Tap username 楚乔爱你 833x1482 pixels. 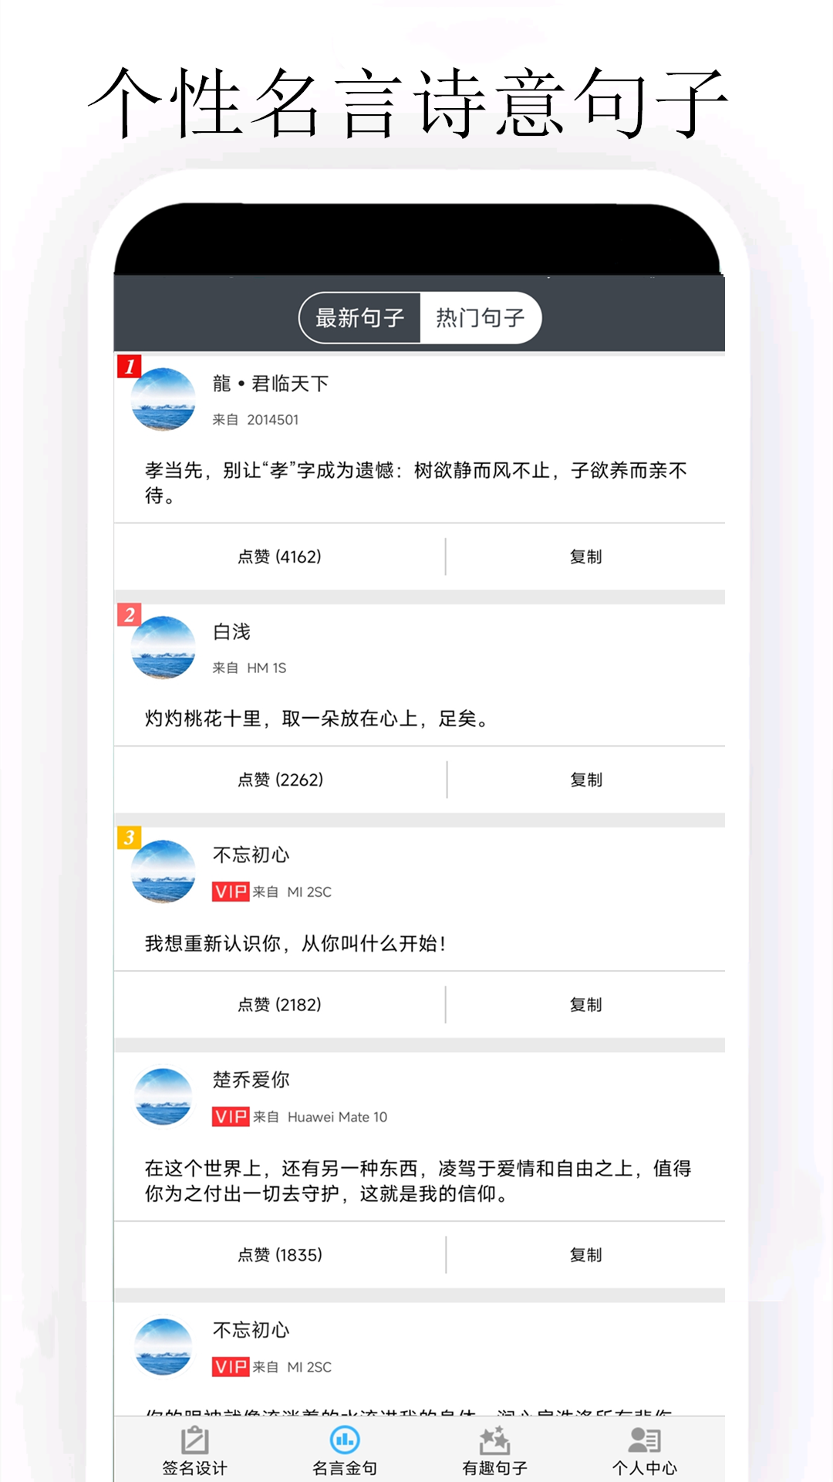click(251, 1080)
